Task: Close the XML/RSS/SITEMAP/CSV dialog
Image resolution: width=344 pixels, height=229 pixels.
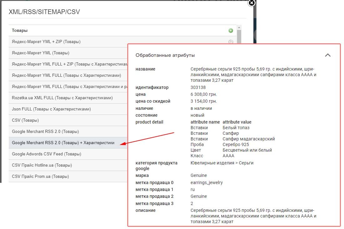Action: tap(251, 3)
